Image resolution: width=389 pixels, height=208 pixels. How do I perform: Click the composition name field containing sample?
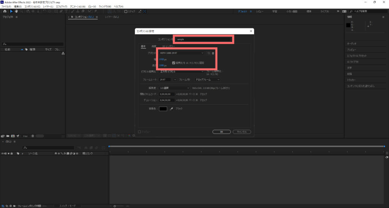tap(204, 39)
